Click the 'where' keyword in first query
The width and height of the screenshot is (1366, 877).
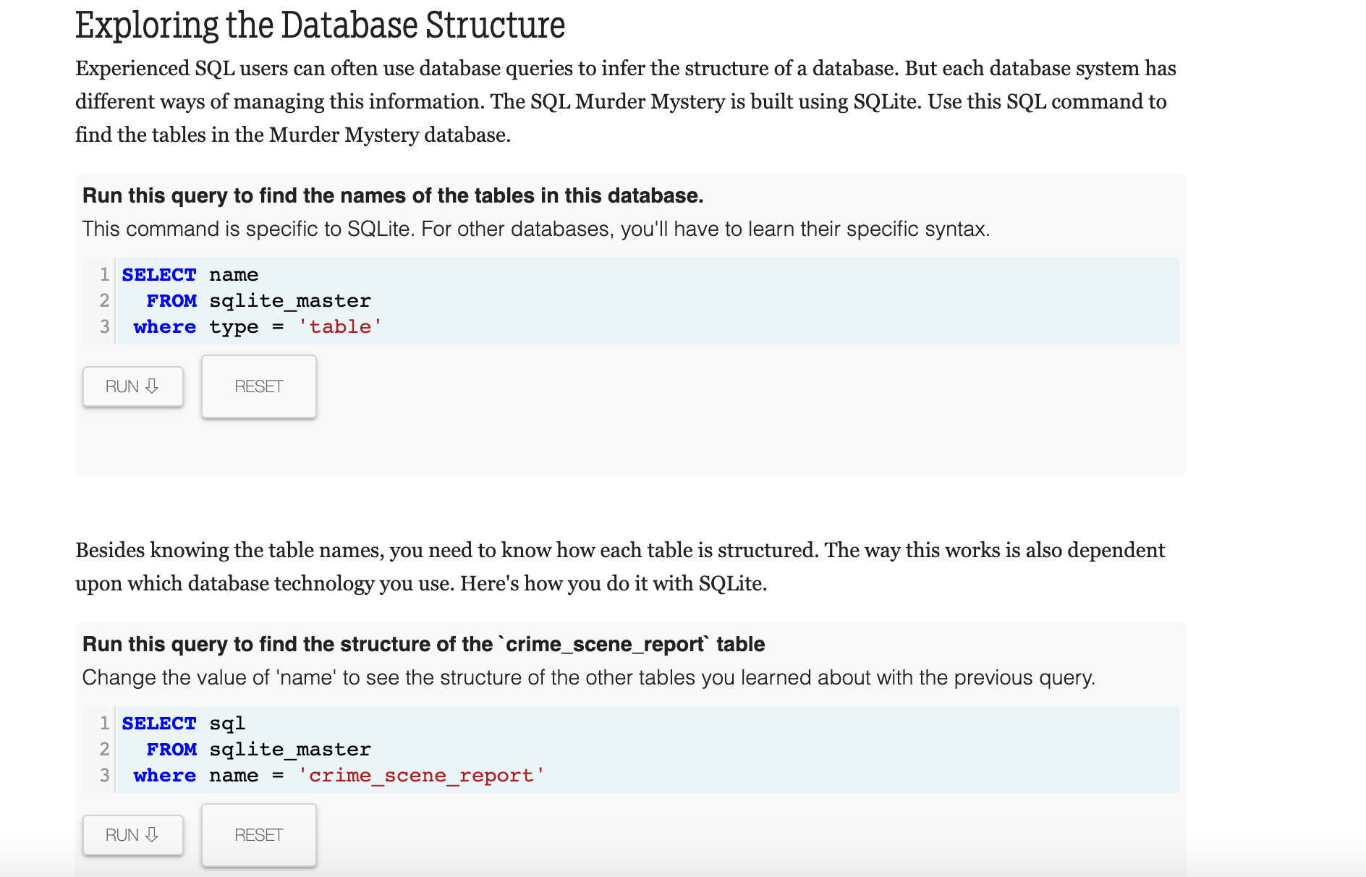pyautogui.click(x=164, y=327)
